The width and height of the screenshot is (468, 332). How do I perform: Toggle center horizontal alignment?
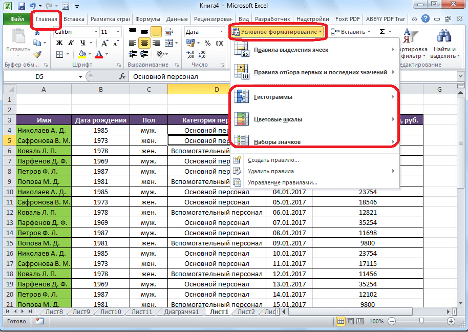click(x=144, y=43)
